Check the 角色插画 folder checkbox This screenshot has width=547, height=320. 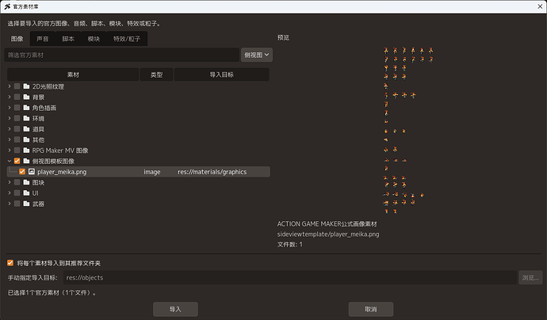point(17,108)
